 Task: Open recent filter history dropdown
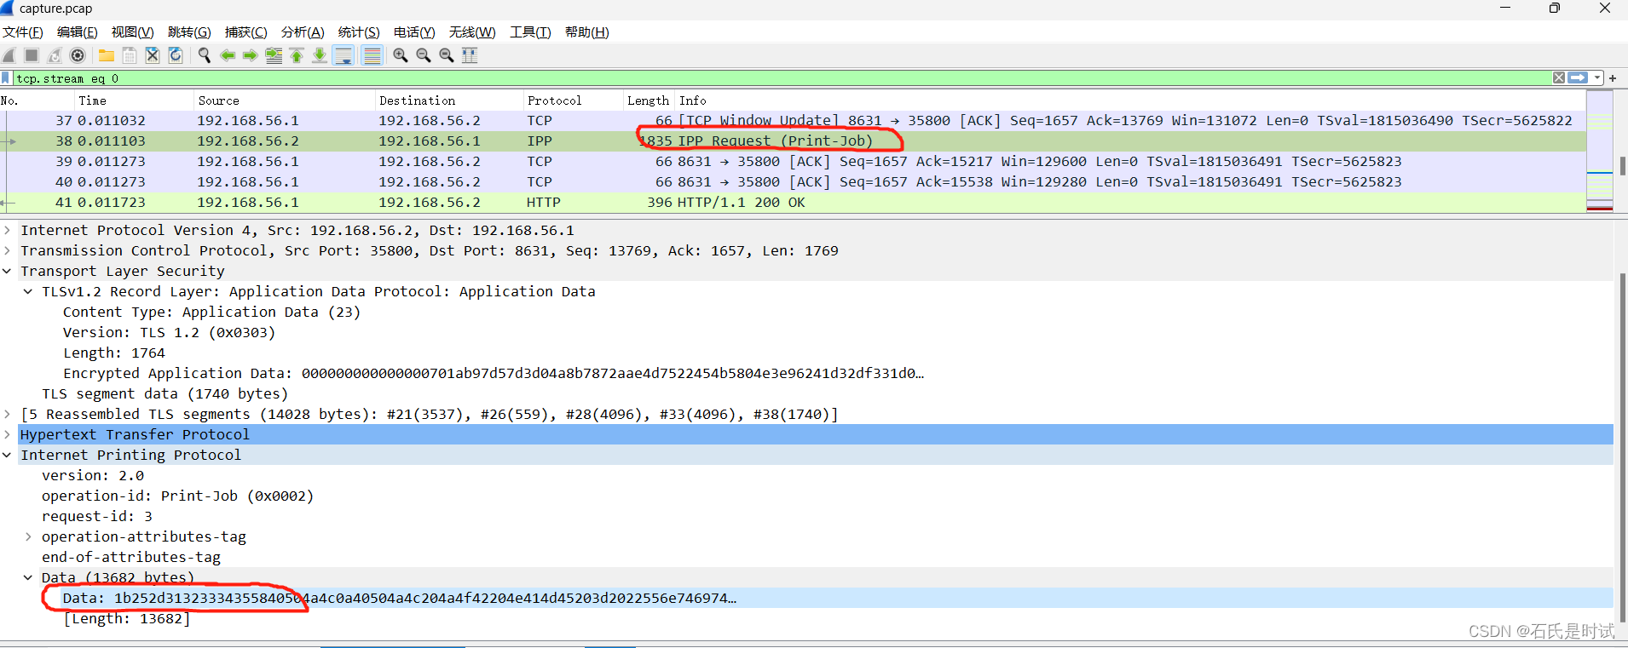click(x=1597, y=77)
